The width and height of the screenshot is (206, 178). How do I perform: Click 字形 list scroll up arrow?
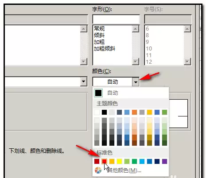pyautogui.click(x=136, y=29)
